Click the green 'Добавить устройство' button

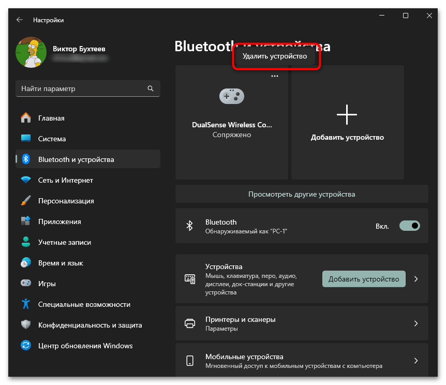pyautogui.click(x=364, y=279)
